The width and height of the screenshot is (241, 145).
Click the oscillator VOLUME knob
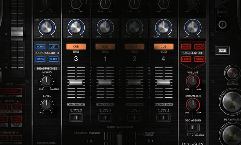[193, 81]
